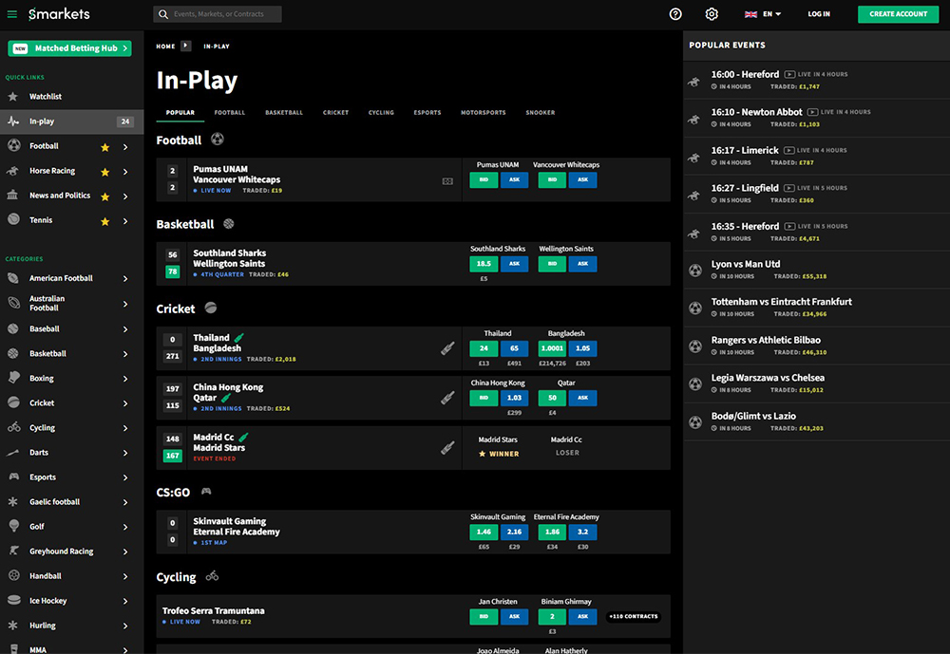The image size is (950, 654).
Task: Click horse icon beside 16:27 Lingfield
Action: [694, 195]
